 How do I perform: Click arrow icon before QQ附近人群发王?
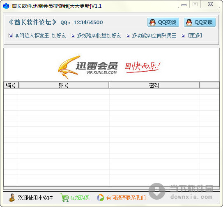coord(10,35)
